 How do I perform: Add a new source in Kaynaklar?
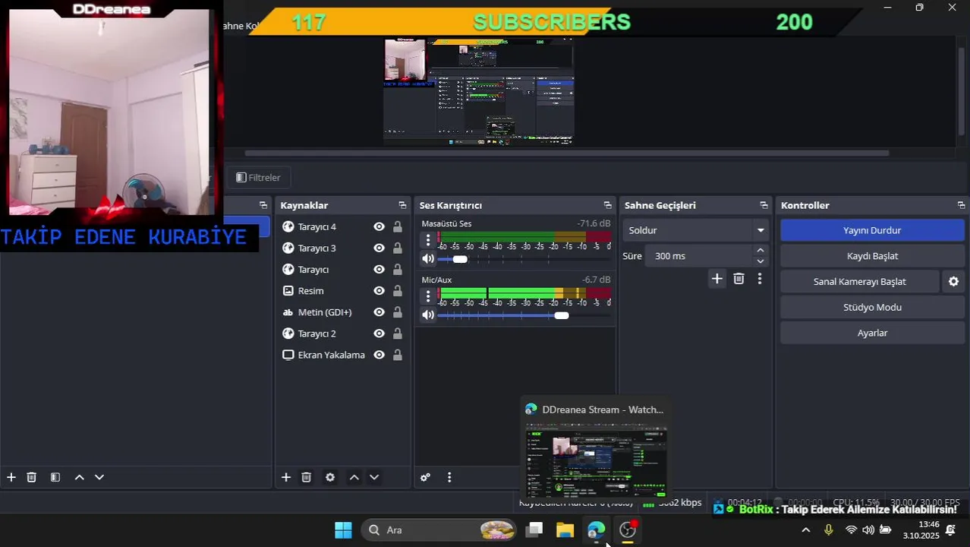pyautogui.click(x=286, y=477)
